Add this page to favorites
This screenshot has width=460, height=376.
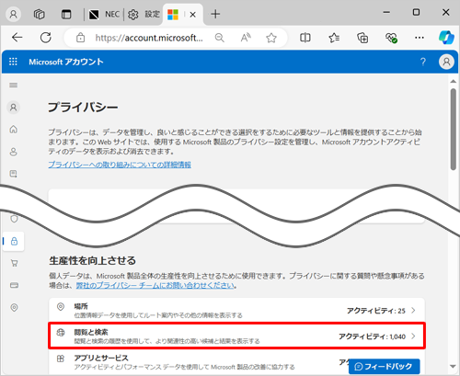pyautogui.click(x=271, y=38)
